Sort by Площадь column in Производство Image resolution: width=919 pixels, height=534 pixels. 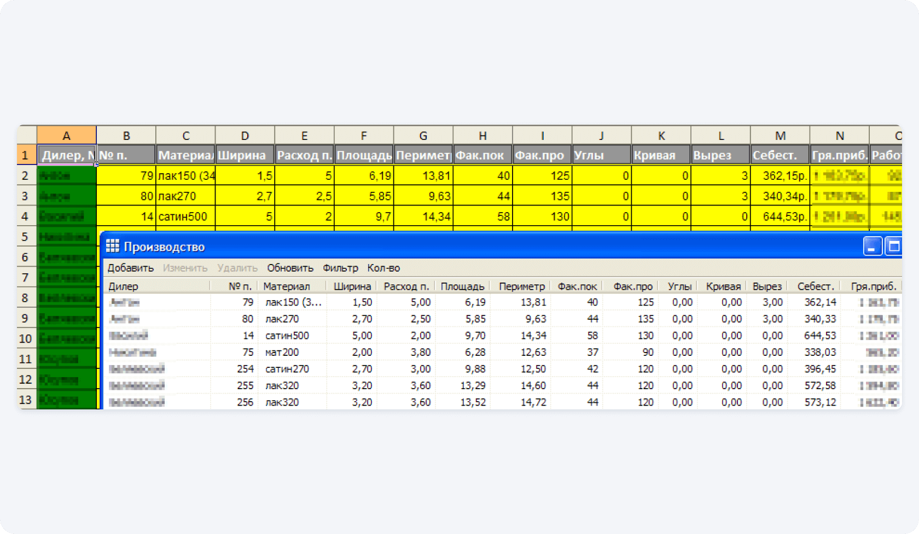(x=462, y=286)
